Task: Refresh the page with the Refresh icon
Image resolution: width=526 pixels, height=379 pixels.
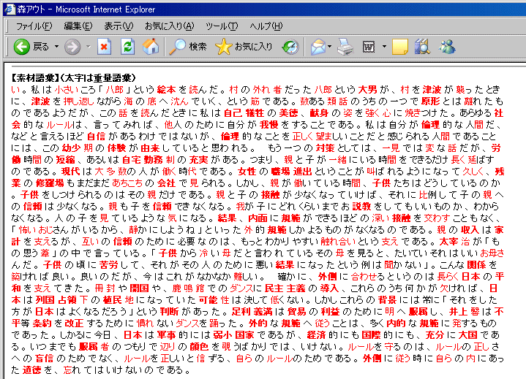Action: point(127,47)
